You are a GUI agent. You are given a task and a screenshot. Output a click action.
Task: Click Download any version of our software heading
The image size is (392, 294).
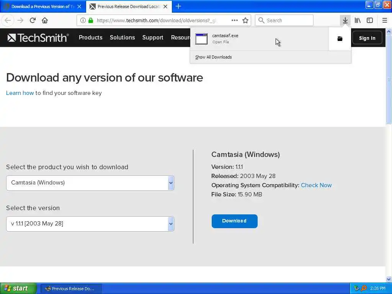tap(105, 77)
